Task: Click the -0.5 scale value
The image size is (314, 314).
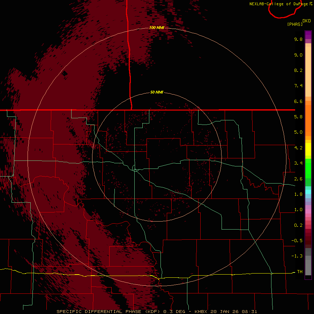Action: point(297,241)
